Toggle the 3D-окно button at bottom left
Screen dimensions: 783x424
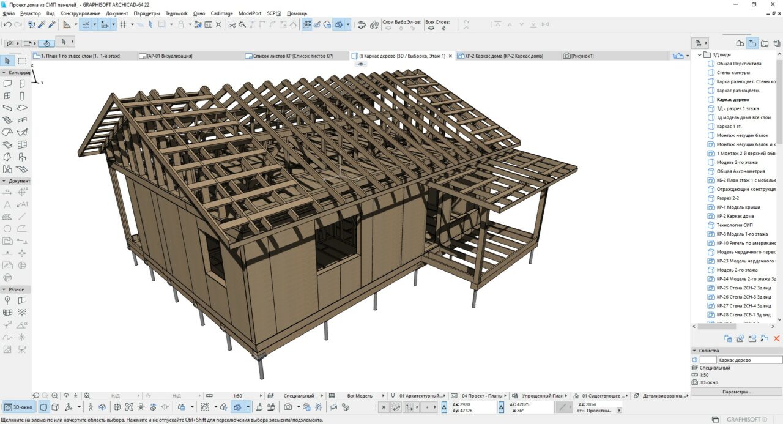18,407
